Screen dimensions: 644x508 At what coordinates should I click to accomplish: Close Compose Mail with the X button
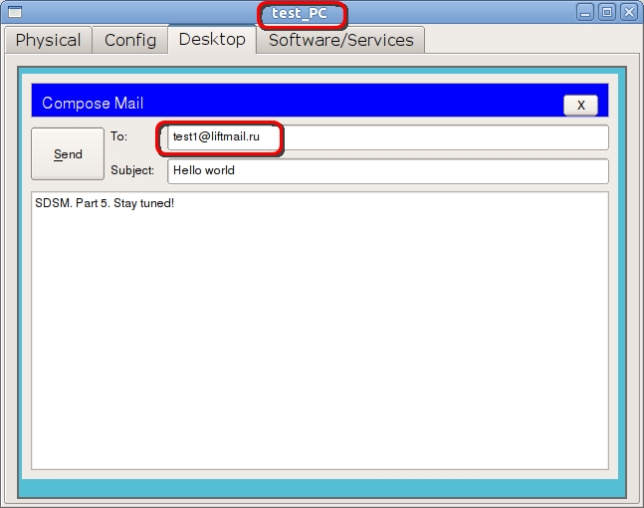pos(580,105)
